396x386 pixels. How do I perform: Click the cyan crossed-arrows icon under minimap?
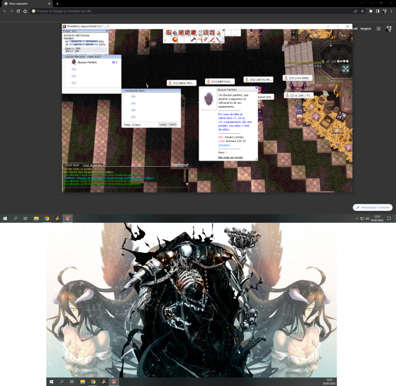pos(346,68)
